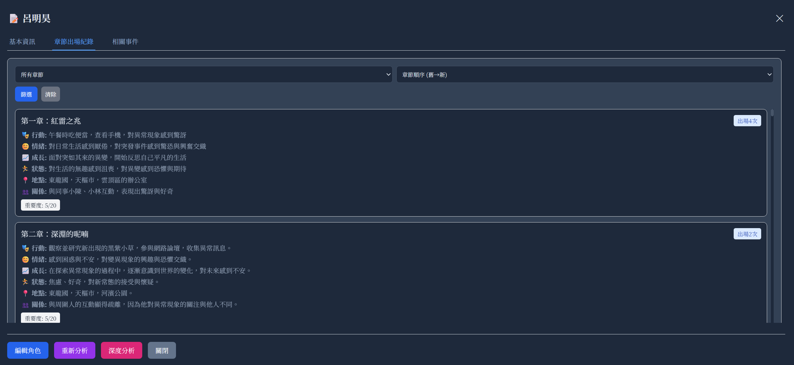Image resolution: width=794 pixels, height=365 pixels.
Task: Switch to the 相關事件 tab
Action: click(x=125, y=42)
